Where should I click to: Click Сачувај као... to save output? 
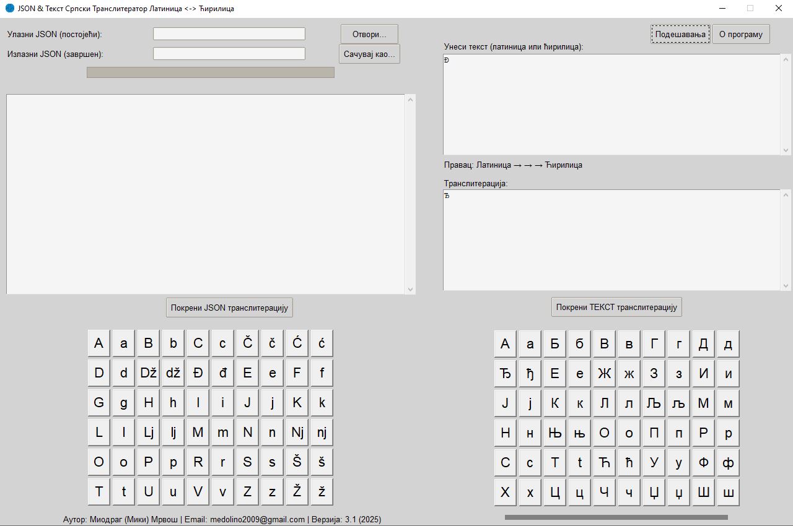tap(369, 54)
